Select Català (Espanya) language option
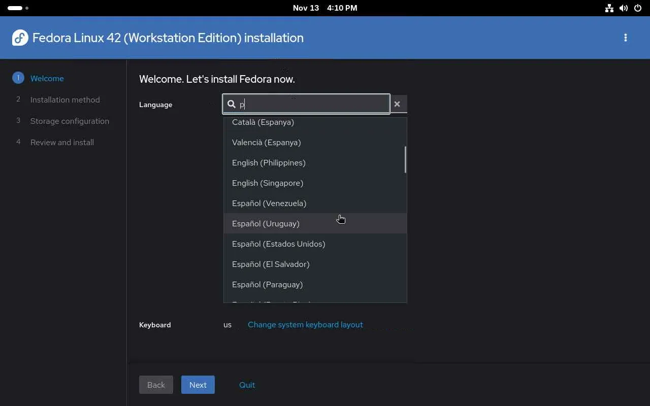Screen dimensions: 650x406 pyautogui.click(x=263, y=123)
